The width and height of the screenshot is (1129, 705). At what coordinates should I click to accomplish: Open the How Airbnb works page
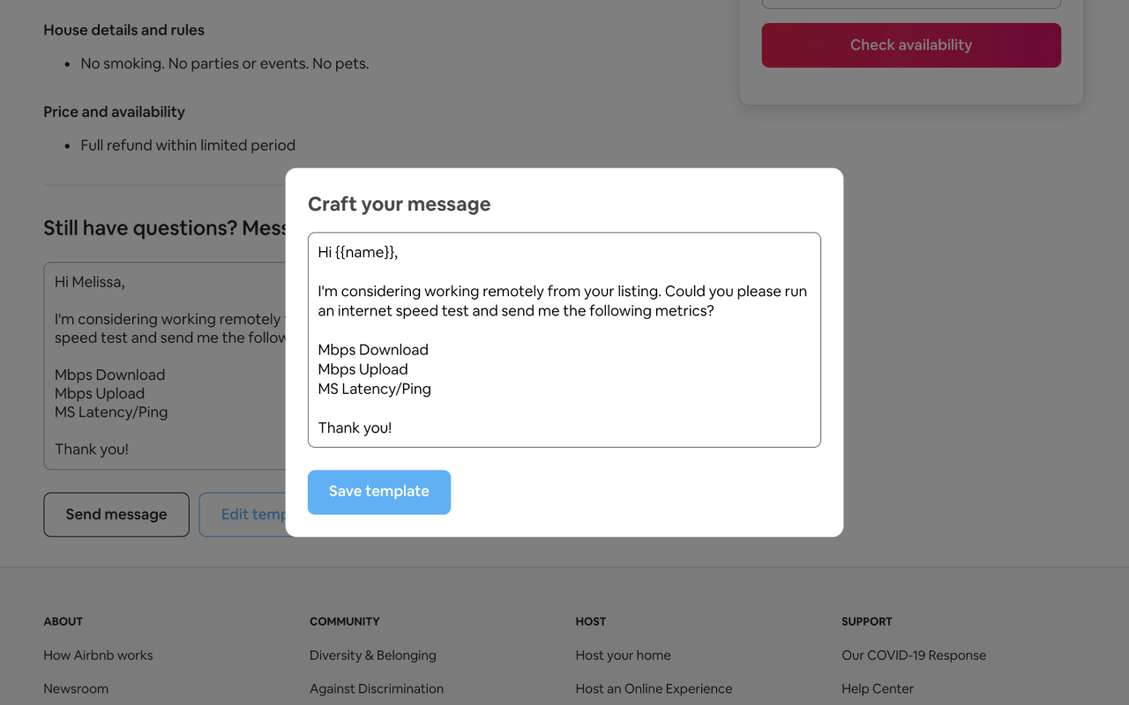[x=98, y=655]
